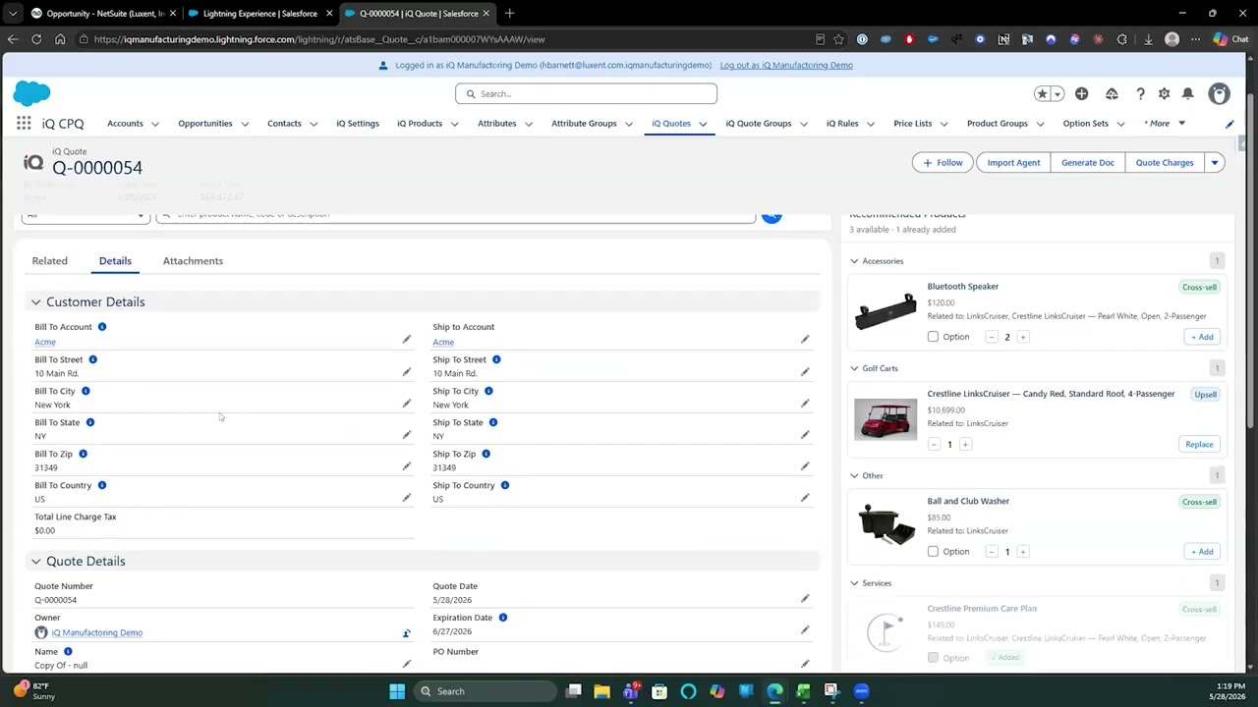
Task: Collapse the Services recommendation group
Action: pos(854,583)
